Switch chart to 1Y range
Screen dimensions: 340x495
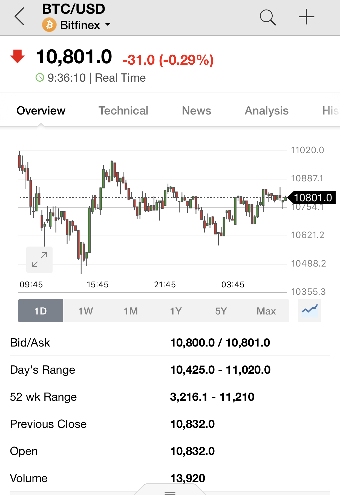tap(176, 311)
